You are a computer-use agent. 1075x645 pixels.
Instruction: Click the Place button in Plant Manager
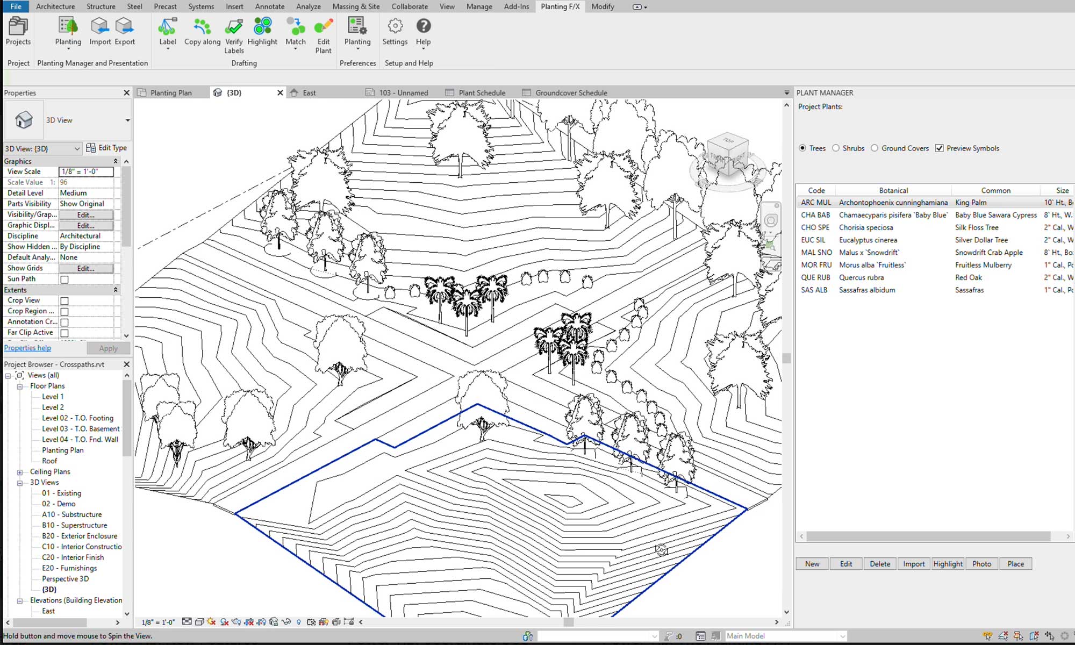click(x=1015, y=564)
